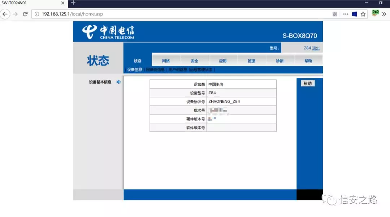Image resolution: width=390 pixels, height=217 pixels.
Task: View site info icon in address bar
Action: pyautogui.click(x=36, y=14)
